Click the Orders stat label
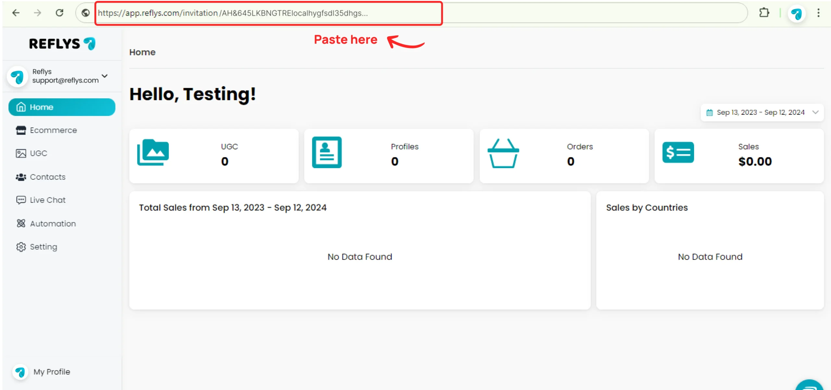Image resolution: width=831 pixels, height=390 pixels. tap(580, 147)
